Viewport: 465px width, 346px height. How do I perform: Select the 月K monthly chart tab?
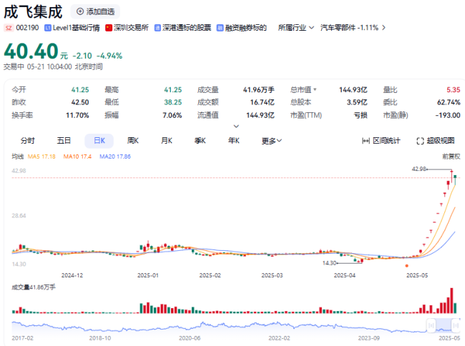coord(166,141)
